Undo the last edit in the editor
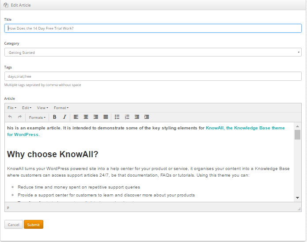The height and width of the screenshot is (242, 307). (10, 117)
